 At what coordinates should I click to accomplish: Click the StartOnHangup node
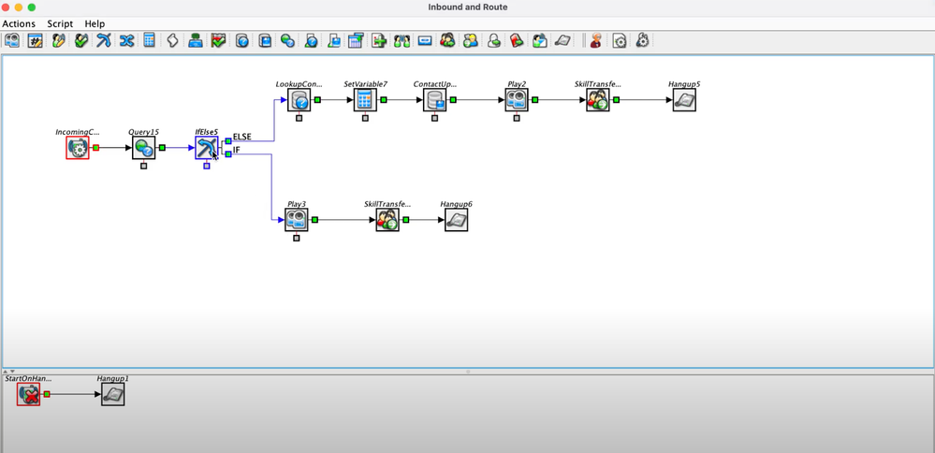pos(29,394)
